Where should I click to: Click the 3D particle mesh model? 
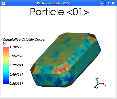tap(66, 60)
